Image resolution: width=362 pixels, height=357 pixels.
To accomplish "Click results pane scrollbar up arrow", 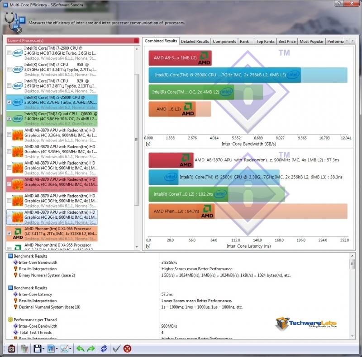I will pos(352,256).
